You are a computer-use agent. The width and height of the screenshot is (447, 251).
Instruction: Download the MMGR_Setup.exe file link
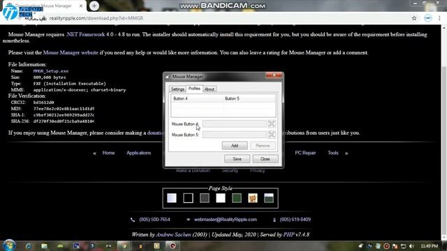[51, 71]
